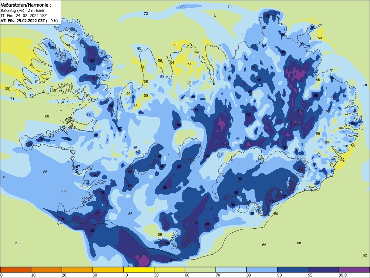Click the humidity value 80 on the map
370x278 pixels.
[x=139, y=49]
